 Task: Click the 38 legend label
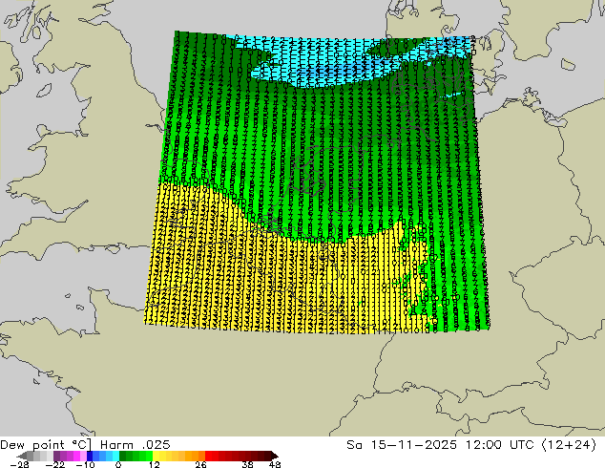coord(248,464)
